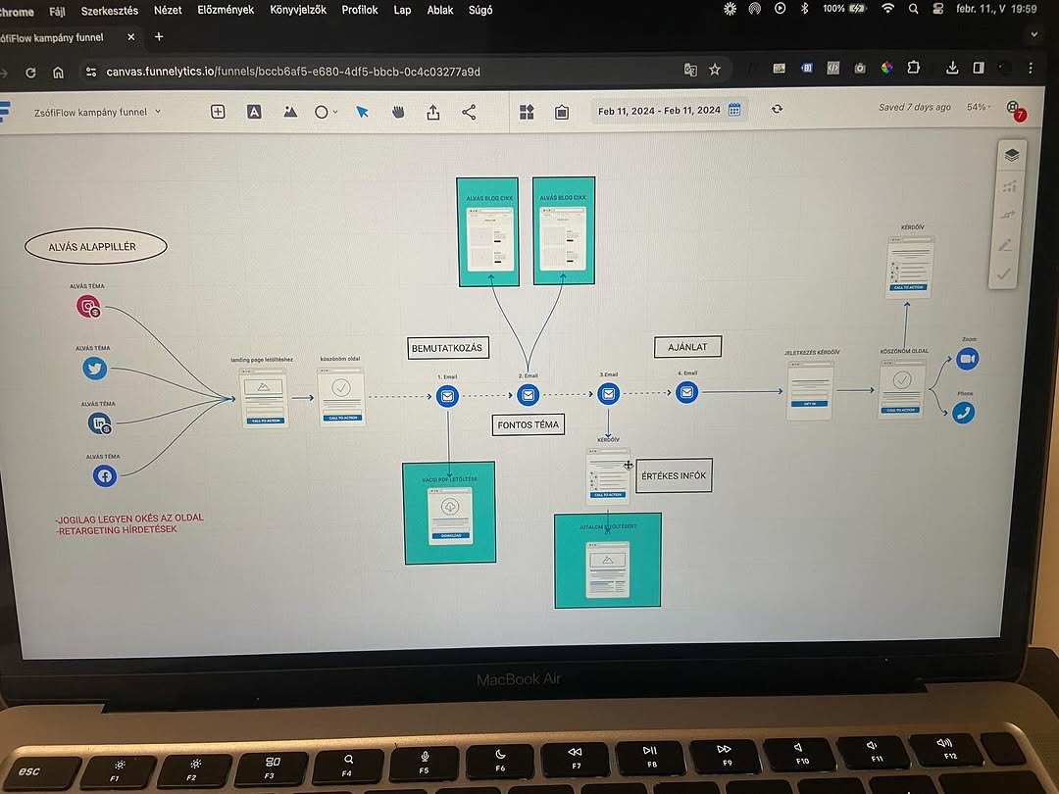The image size is (1059, 794).
Task: Click the data refresh icon beside the date range
Action: 777,110
